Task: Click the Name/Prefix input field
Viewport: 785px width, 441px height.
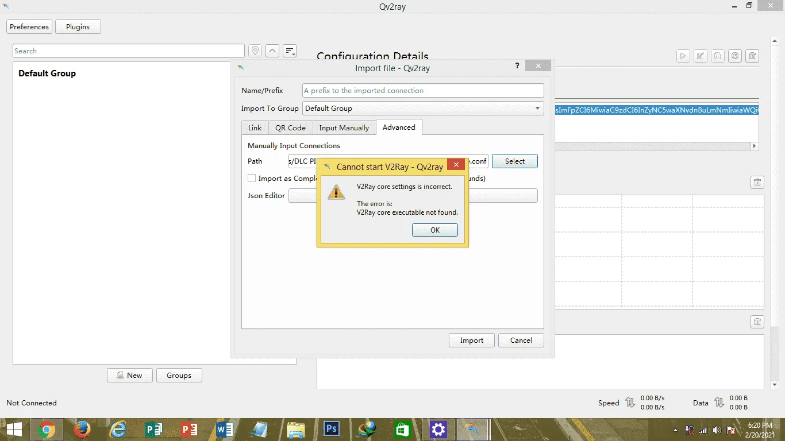Action: 423,91
